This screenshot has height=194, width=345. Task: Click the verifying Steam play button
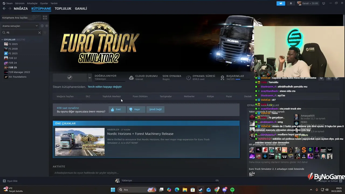[70, 78]
